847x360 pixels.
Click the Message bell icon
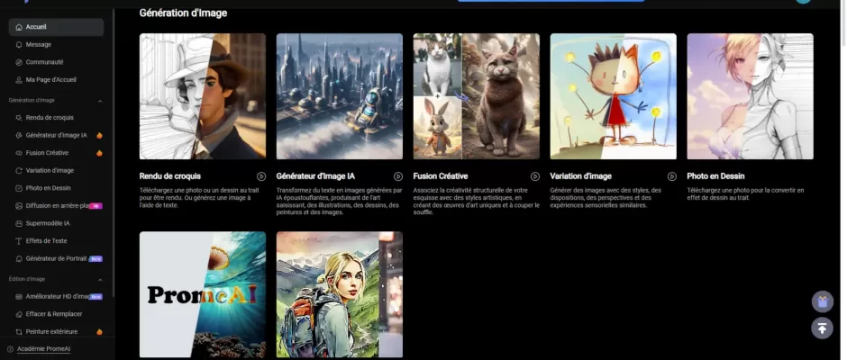pos(19,45)
